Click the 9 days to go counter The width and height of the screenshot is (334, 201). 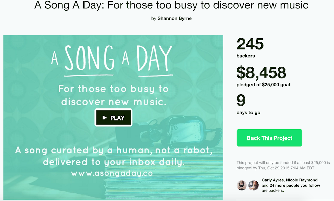pyautogui.click(x=241, y=101)
